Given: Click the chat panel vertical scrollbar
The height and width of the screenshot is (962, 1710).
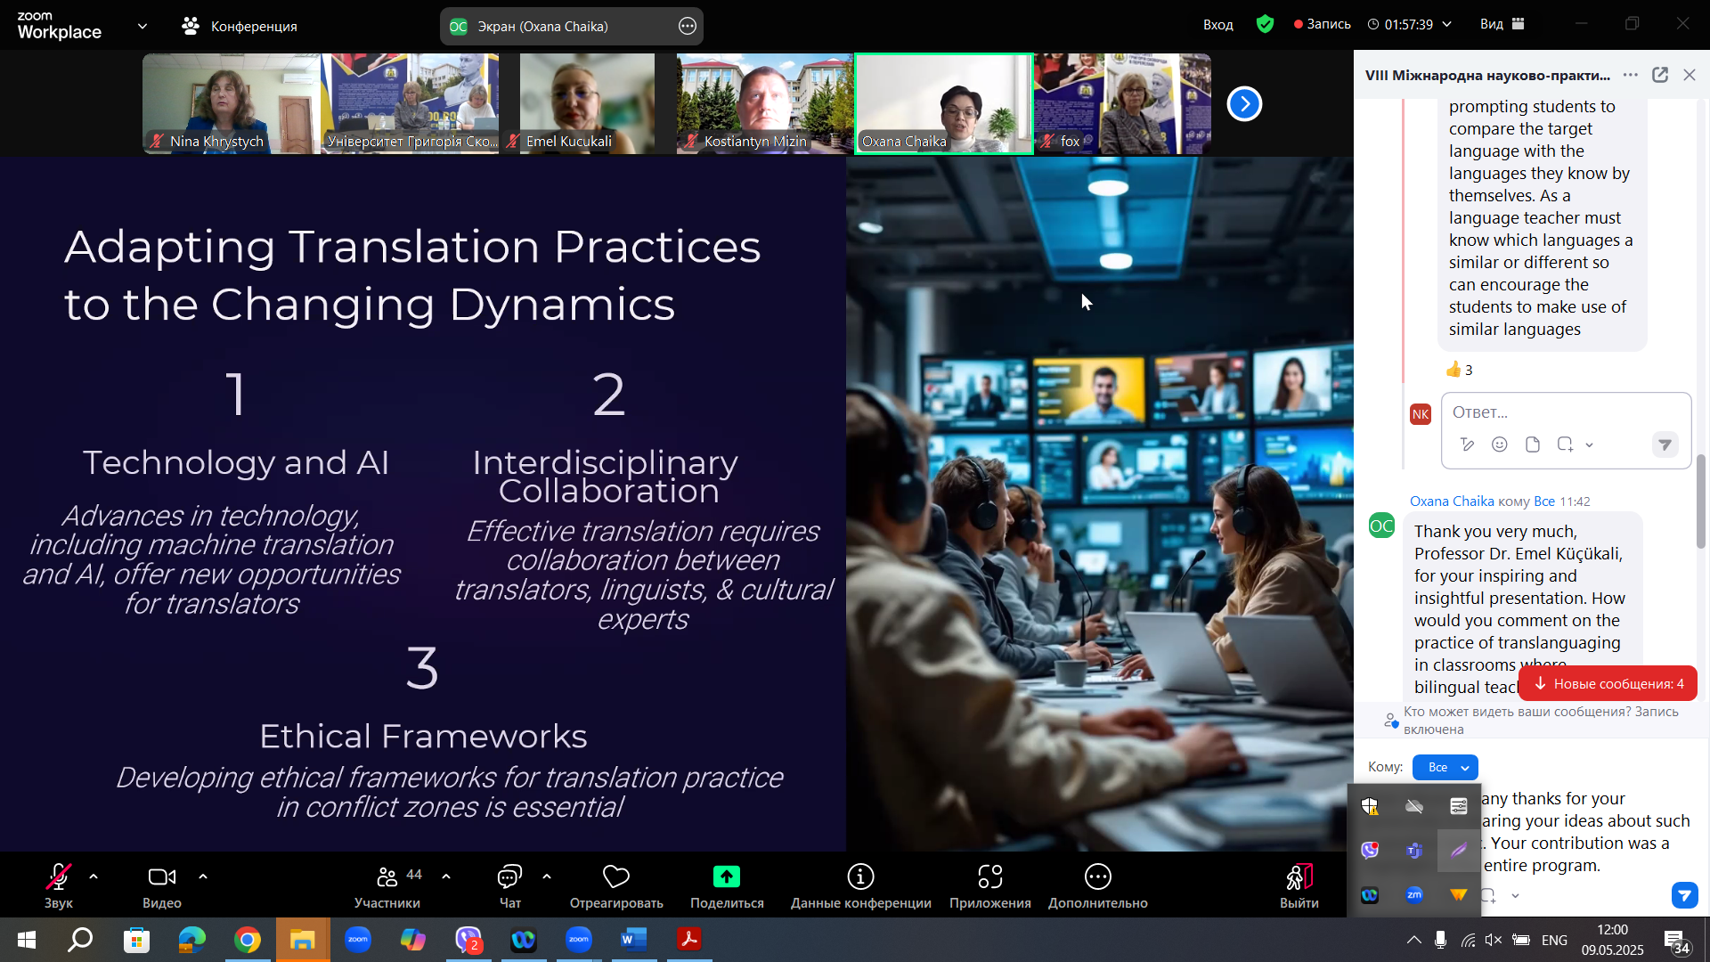Looking at the screenshot, I should [x=1701, y=501].
